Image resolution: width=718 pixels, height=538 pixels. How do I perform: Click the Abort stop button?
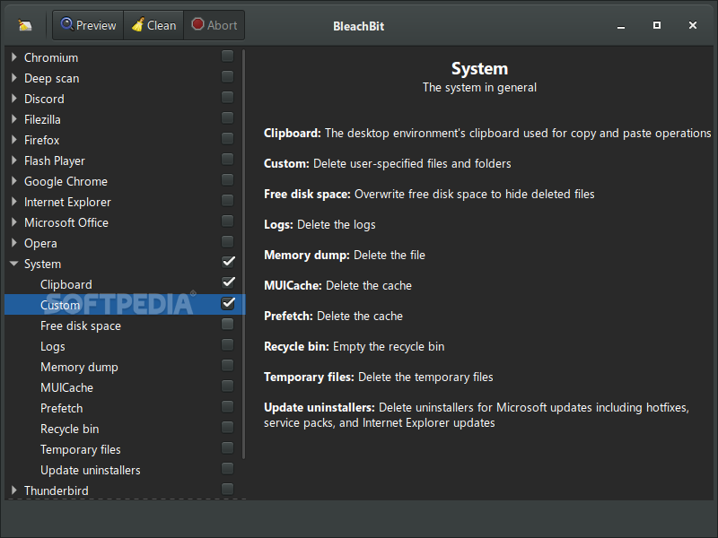(x=215, y=25)
